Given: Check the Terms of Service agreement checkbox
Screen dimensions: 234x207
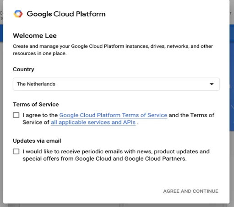Looking at the screenshot, I should pyautogui.click(x=16, y=115).
